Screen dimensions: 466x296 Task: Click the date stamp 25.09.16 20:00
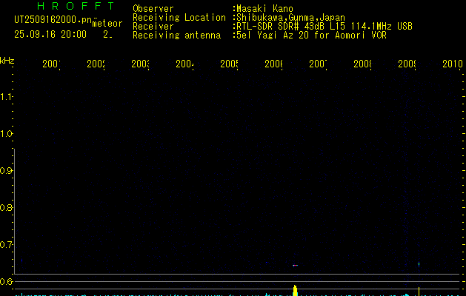[50, 35]
